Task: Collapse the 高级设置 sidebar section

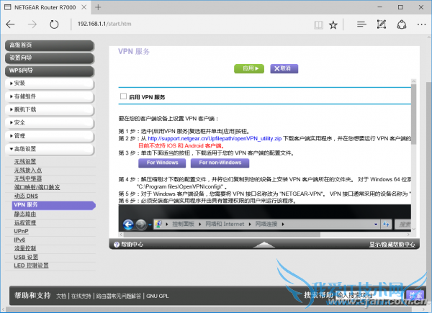Action: (x=50, y=149)
